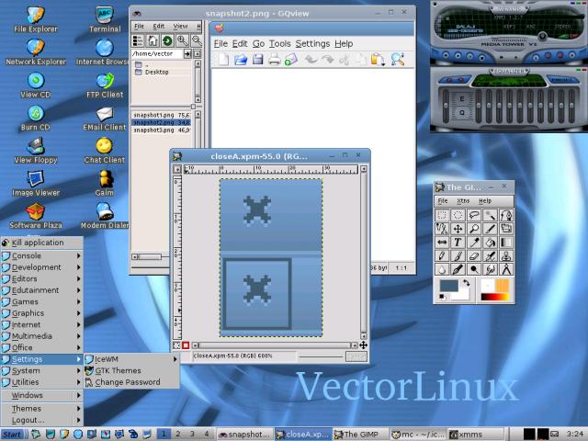This screenshot has height=441, width=588.
Task: Select the Convolve blur droplet tool
Action: pos(442,269)
